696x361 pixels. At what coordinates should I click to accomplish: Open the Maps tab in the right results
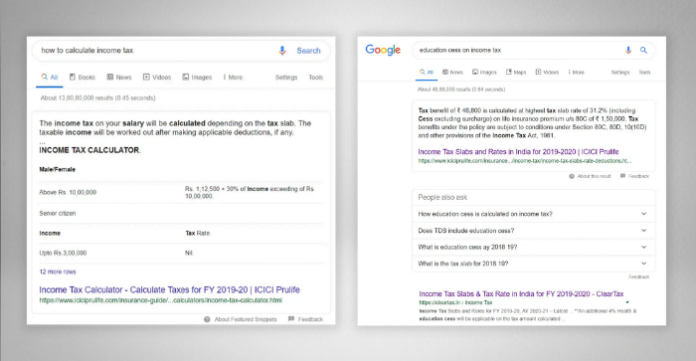[x=516, y=72]
